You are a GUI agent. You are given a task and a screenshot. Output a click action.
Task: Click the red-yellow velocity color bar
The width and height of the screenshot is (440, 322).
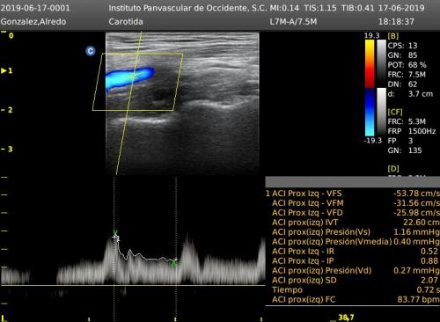(x=370, y=63)
